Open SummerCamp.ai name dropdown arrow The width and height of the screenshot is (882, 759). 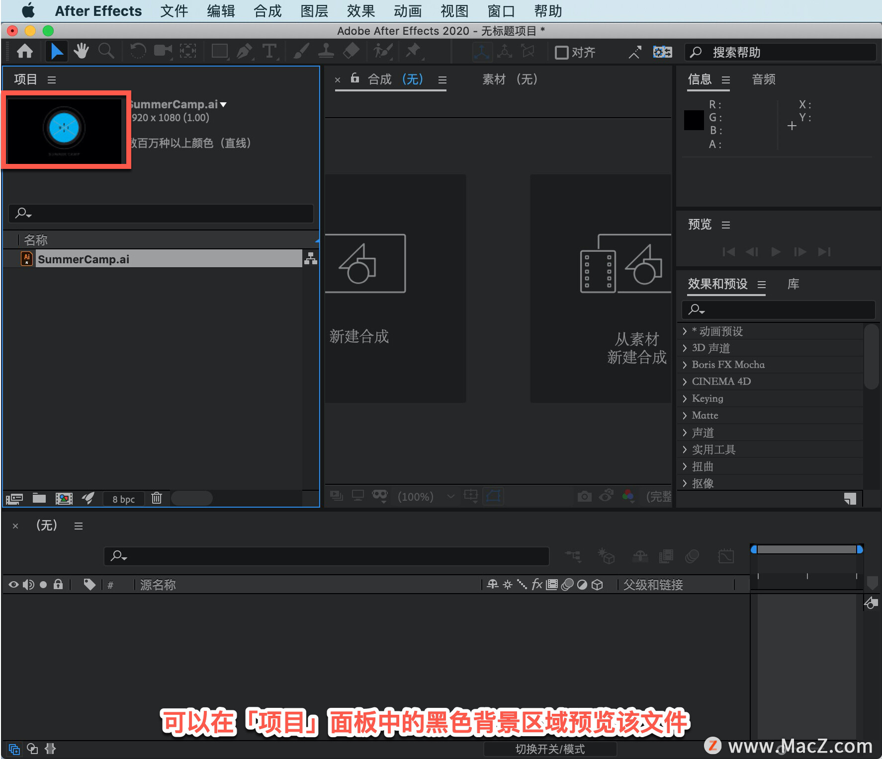tap(223, 104)
